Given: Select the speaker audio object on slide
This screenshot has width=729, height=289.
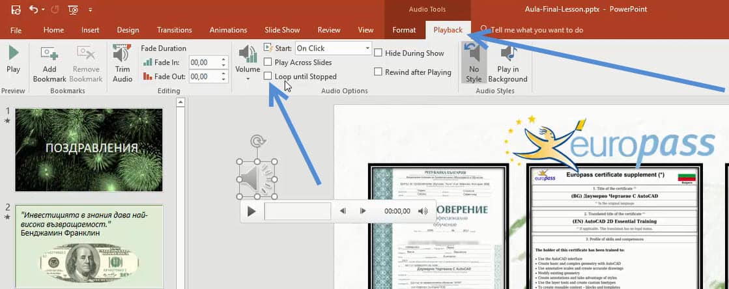Looking at the screenshot, I should [x=256, y=179].
